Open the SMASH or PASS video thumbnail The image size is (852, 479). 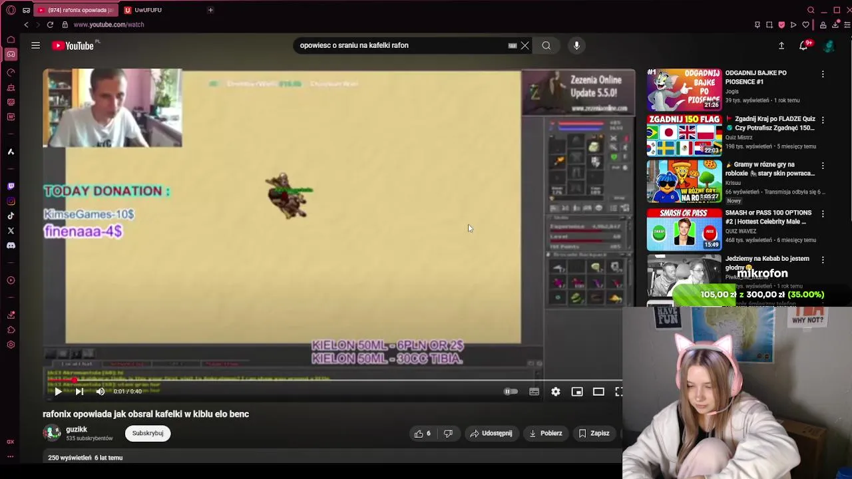tap(684, 229)
